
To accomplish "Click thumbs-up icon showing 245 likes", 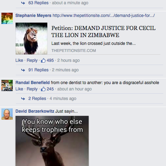I will 43,89.
